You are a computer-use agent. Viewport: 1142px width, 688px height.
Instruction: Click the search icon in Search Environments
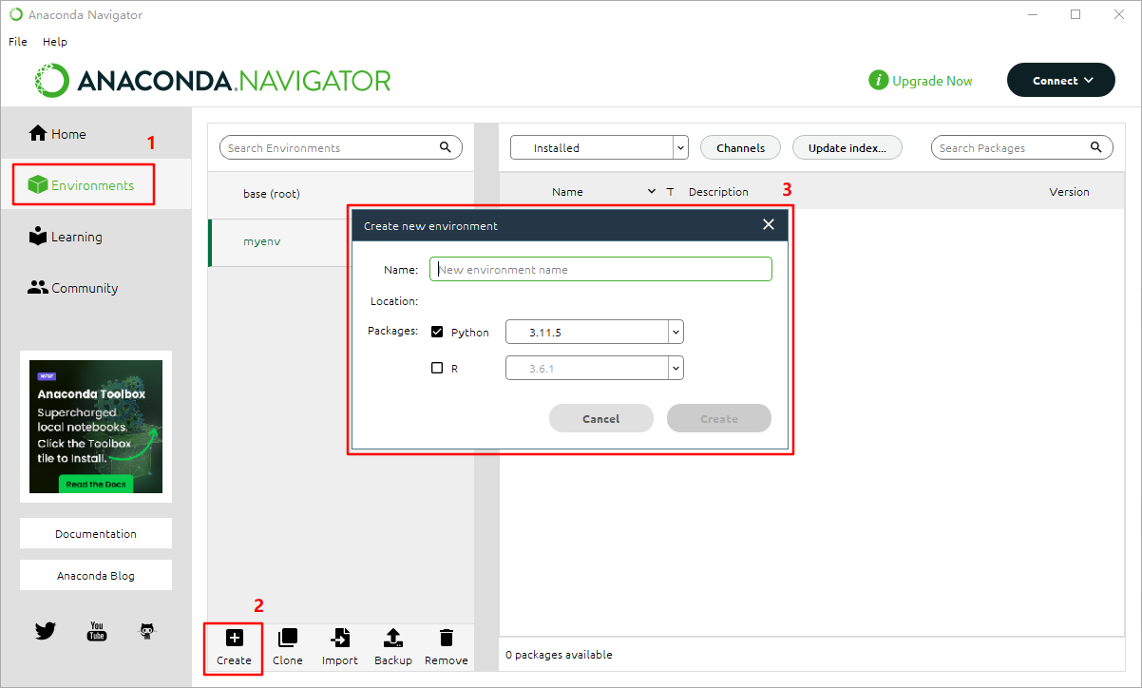click(x=446, y=147)
